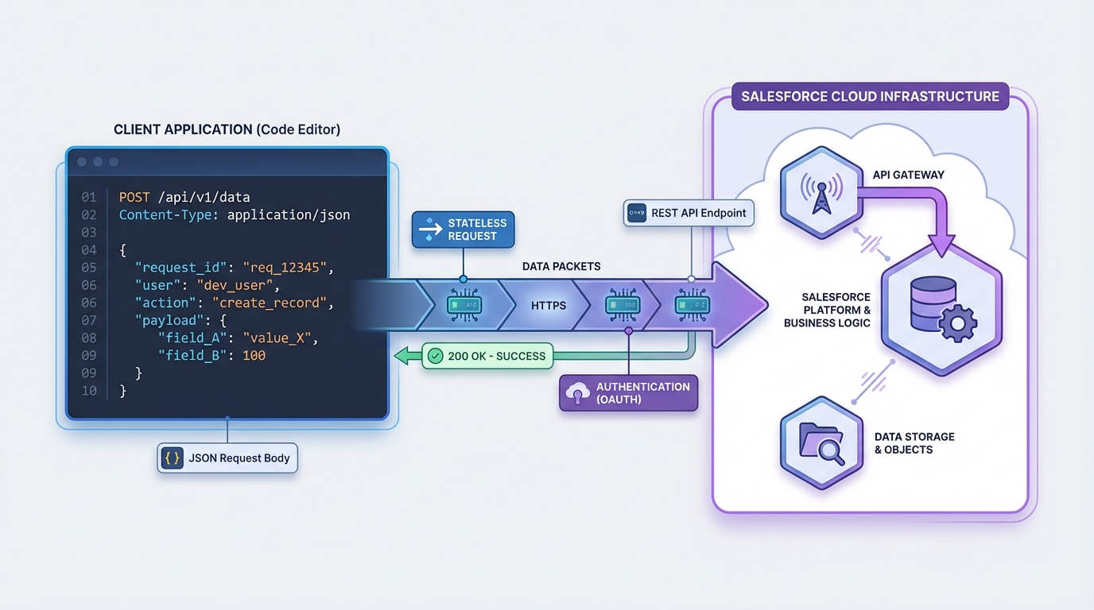
Task: Collapse the Authentication (OAuth) badge
Action: click(x=628, y=393)
